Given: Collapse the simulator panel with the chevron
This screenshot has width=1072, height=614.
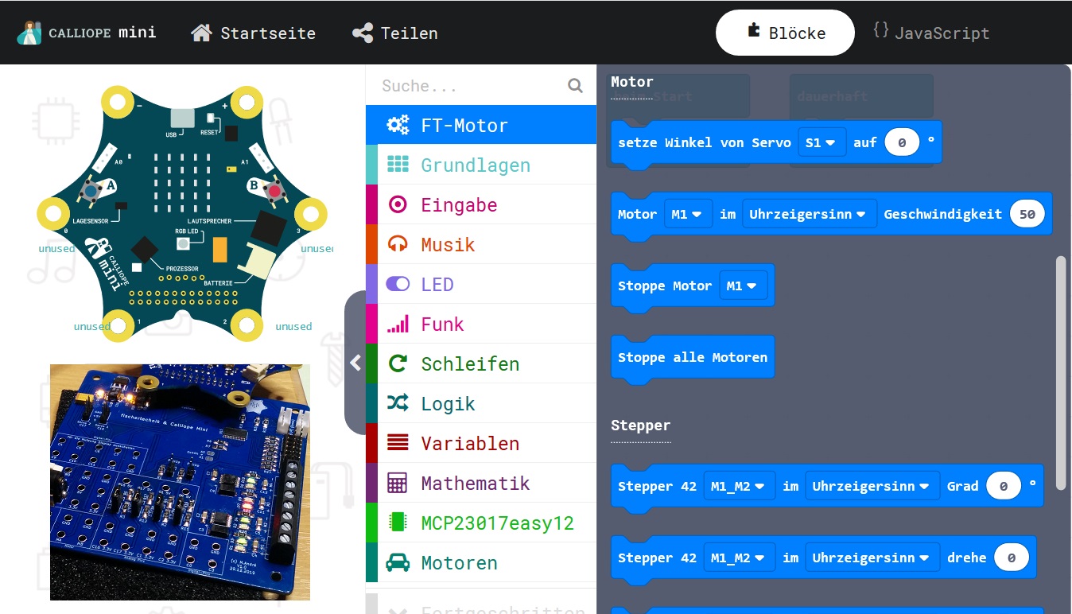Looking at the screenshot, I should click(x=355, y=363).
